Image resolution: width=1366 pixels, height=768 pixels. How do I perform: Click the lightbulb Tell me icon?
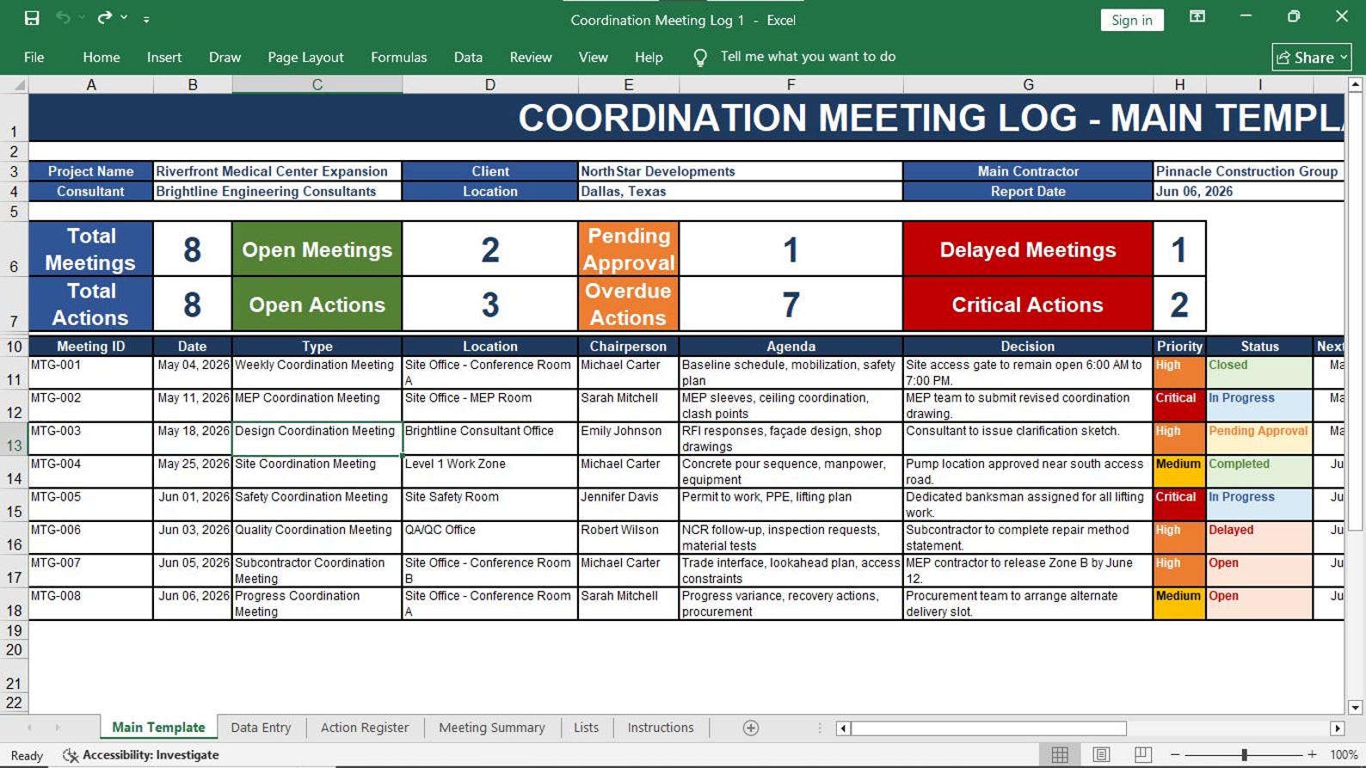700,58
